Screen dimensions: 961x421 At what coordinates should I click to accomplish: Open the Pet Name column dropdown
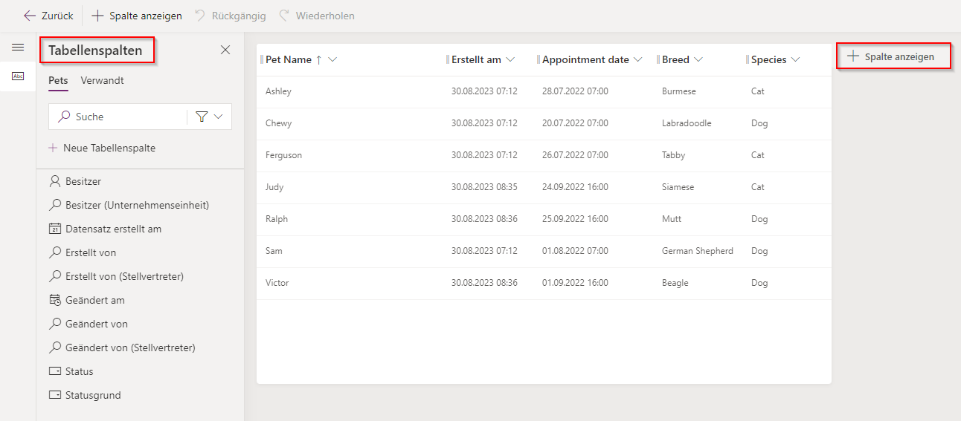click(x=332, y=59)
